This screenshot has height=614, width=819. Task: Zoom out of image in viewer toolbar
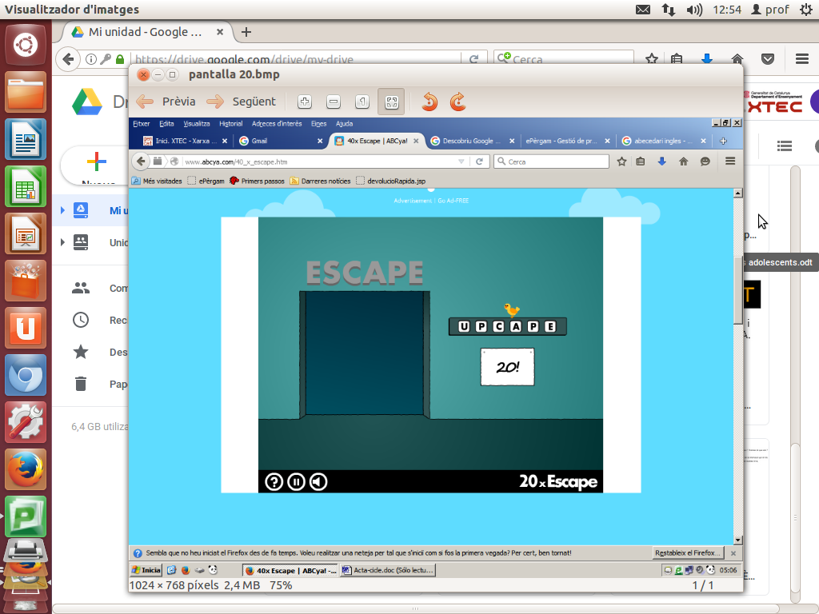click(x=334, y=102)
